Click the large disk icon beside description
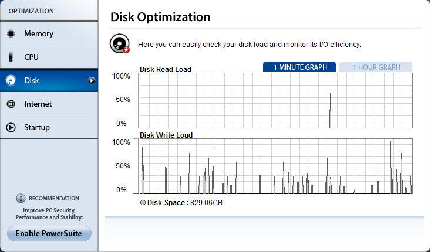Screen dimensions: 431x252 coord(120,44)
